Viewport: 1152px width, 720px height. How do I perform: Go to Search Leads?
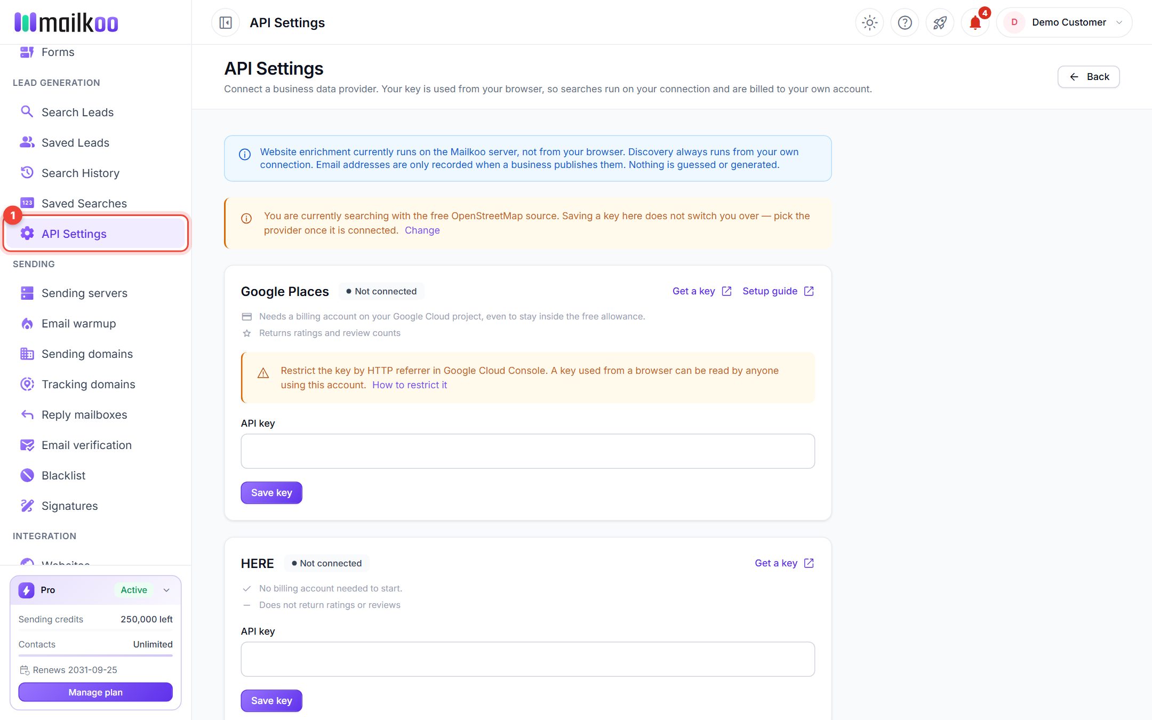click(95, 112)
